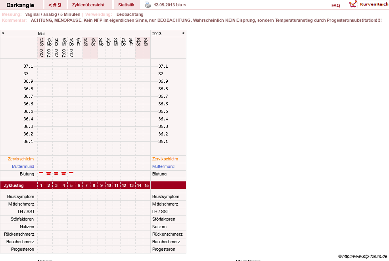
Task: Open the http://www.nfp-forum.de link
Action: click(365, 256)
